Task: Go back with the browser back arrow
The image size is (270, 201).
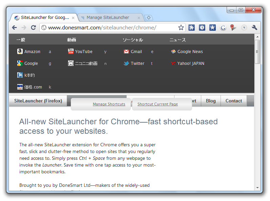Action: point(15,27)
